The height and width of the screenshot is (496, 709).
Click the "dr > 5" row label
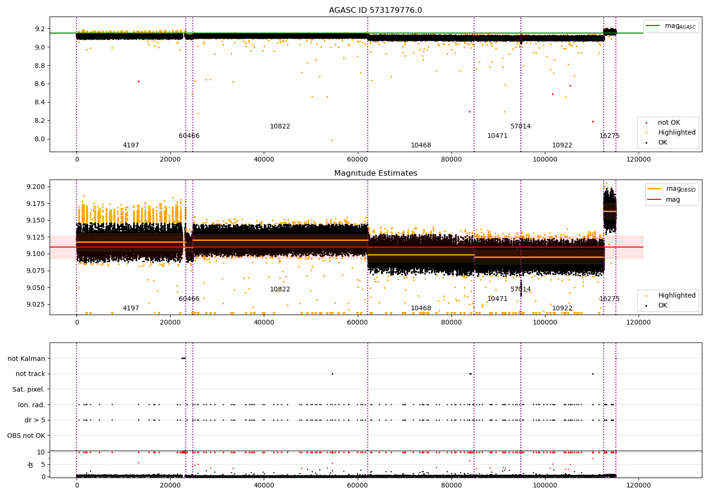pyautogui.click(x=35, y=420)
